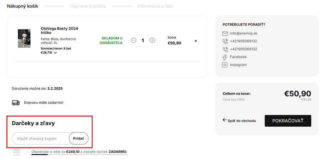Remove OlaVoga tričko from cart

[x=196, y=41]
